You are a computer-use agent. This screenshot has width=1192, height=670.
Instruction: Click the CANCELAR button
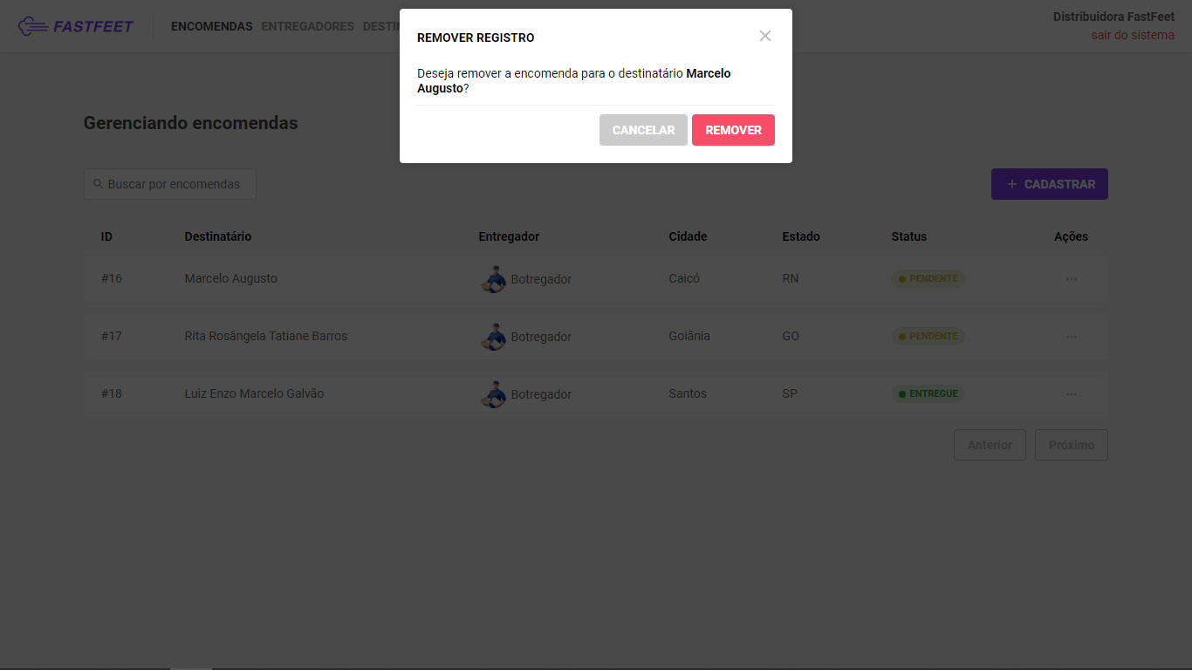pos(643,130)
